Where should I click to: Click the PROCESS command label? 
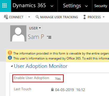(94, 17)
